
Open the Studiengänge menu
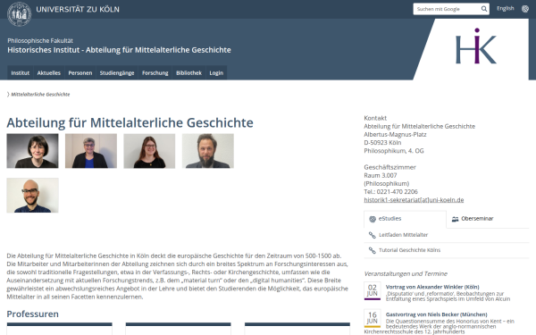[x=117, y=73]
